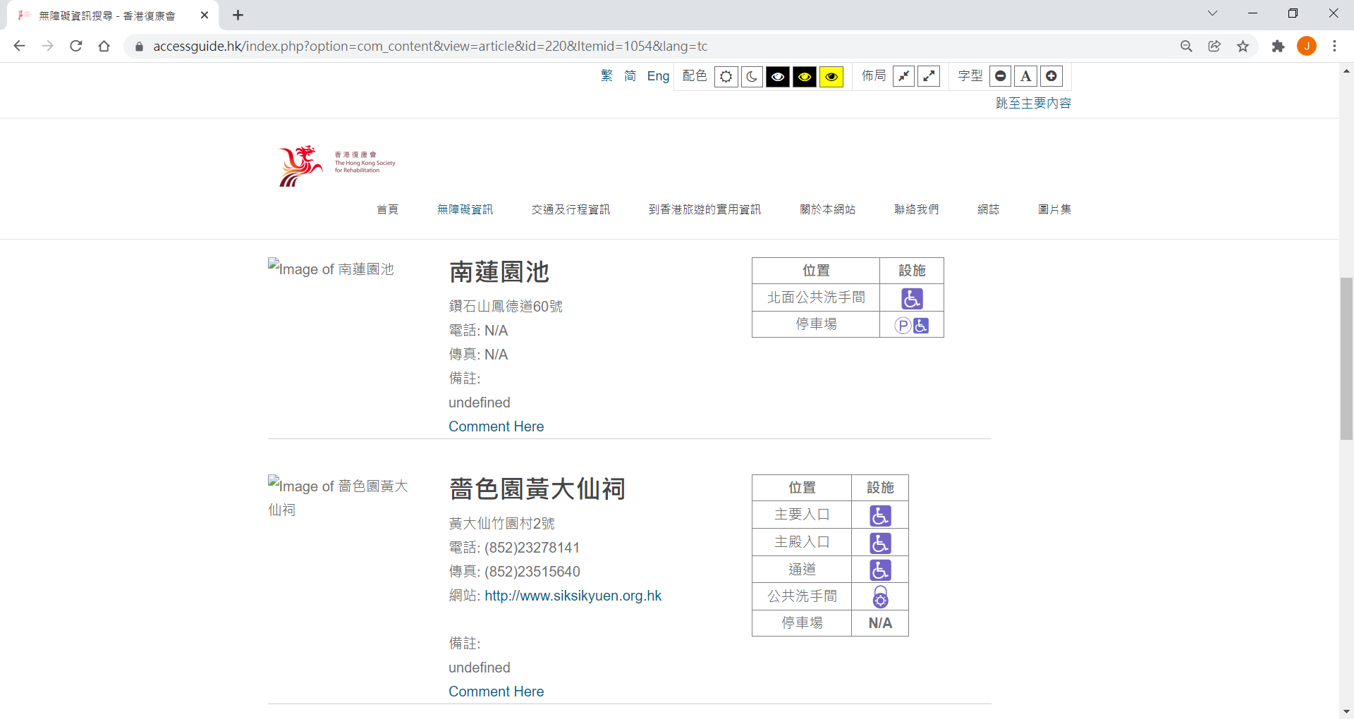Viewport: 1354px width, 719px height.
Task: Click wheelchair icon for 通道
Action: click(x=880, y=570)
